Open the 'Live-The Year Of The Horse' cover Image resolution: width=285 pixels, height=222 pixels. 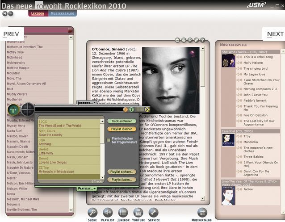[228, 196]
